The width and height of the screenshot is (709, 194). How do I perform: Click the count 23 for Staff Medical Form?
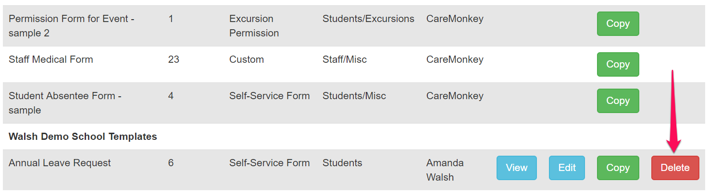174,59
